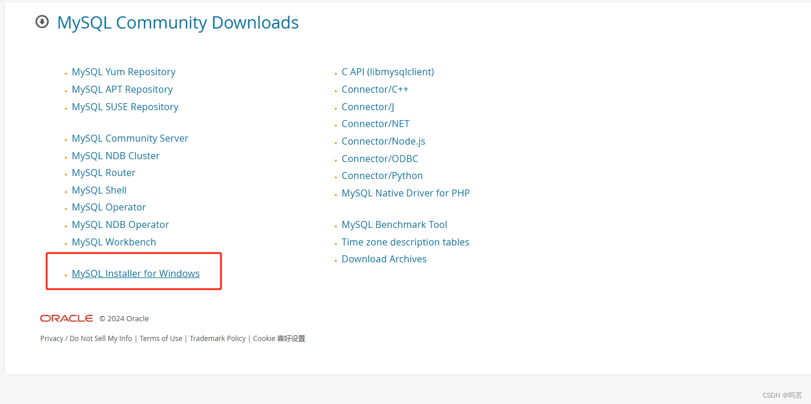Open Cookie 喜好设置 preferences link
This screenshot has height=404, width=811.
point(279,339)
